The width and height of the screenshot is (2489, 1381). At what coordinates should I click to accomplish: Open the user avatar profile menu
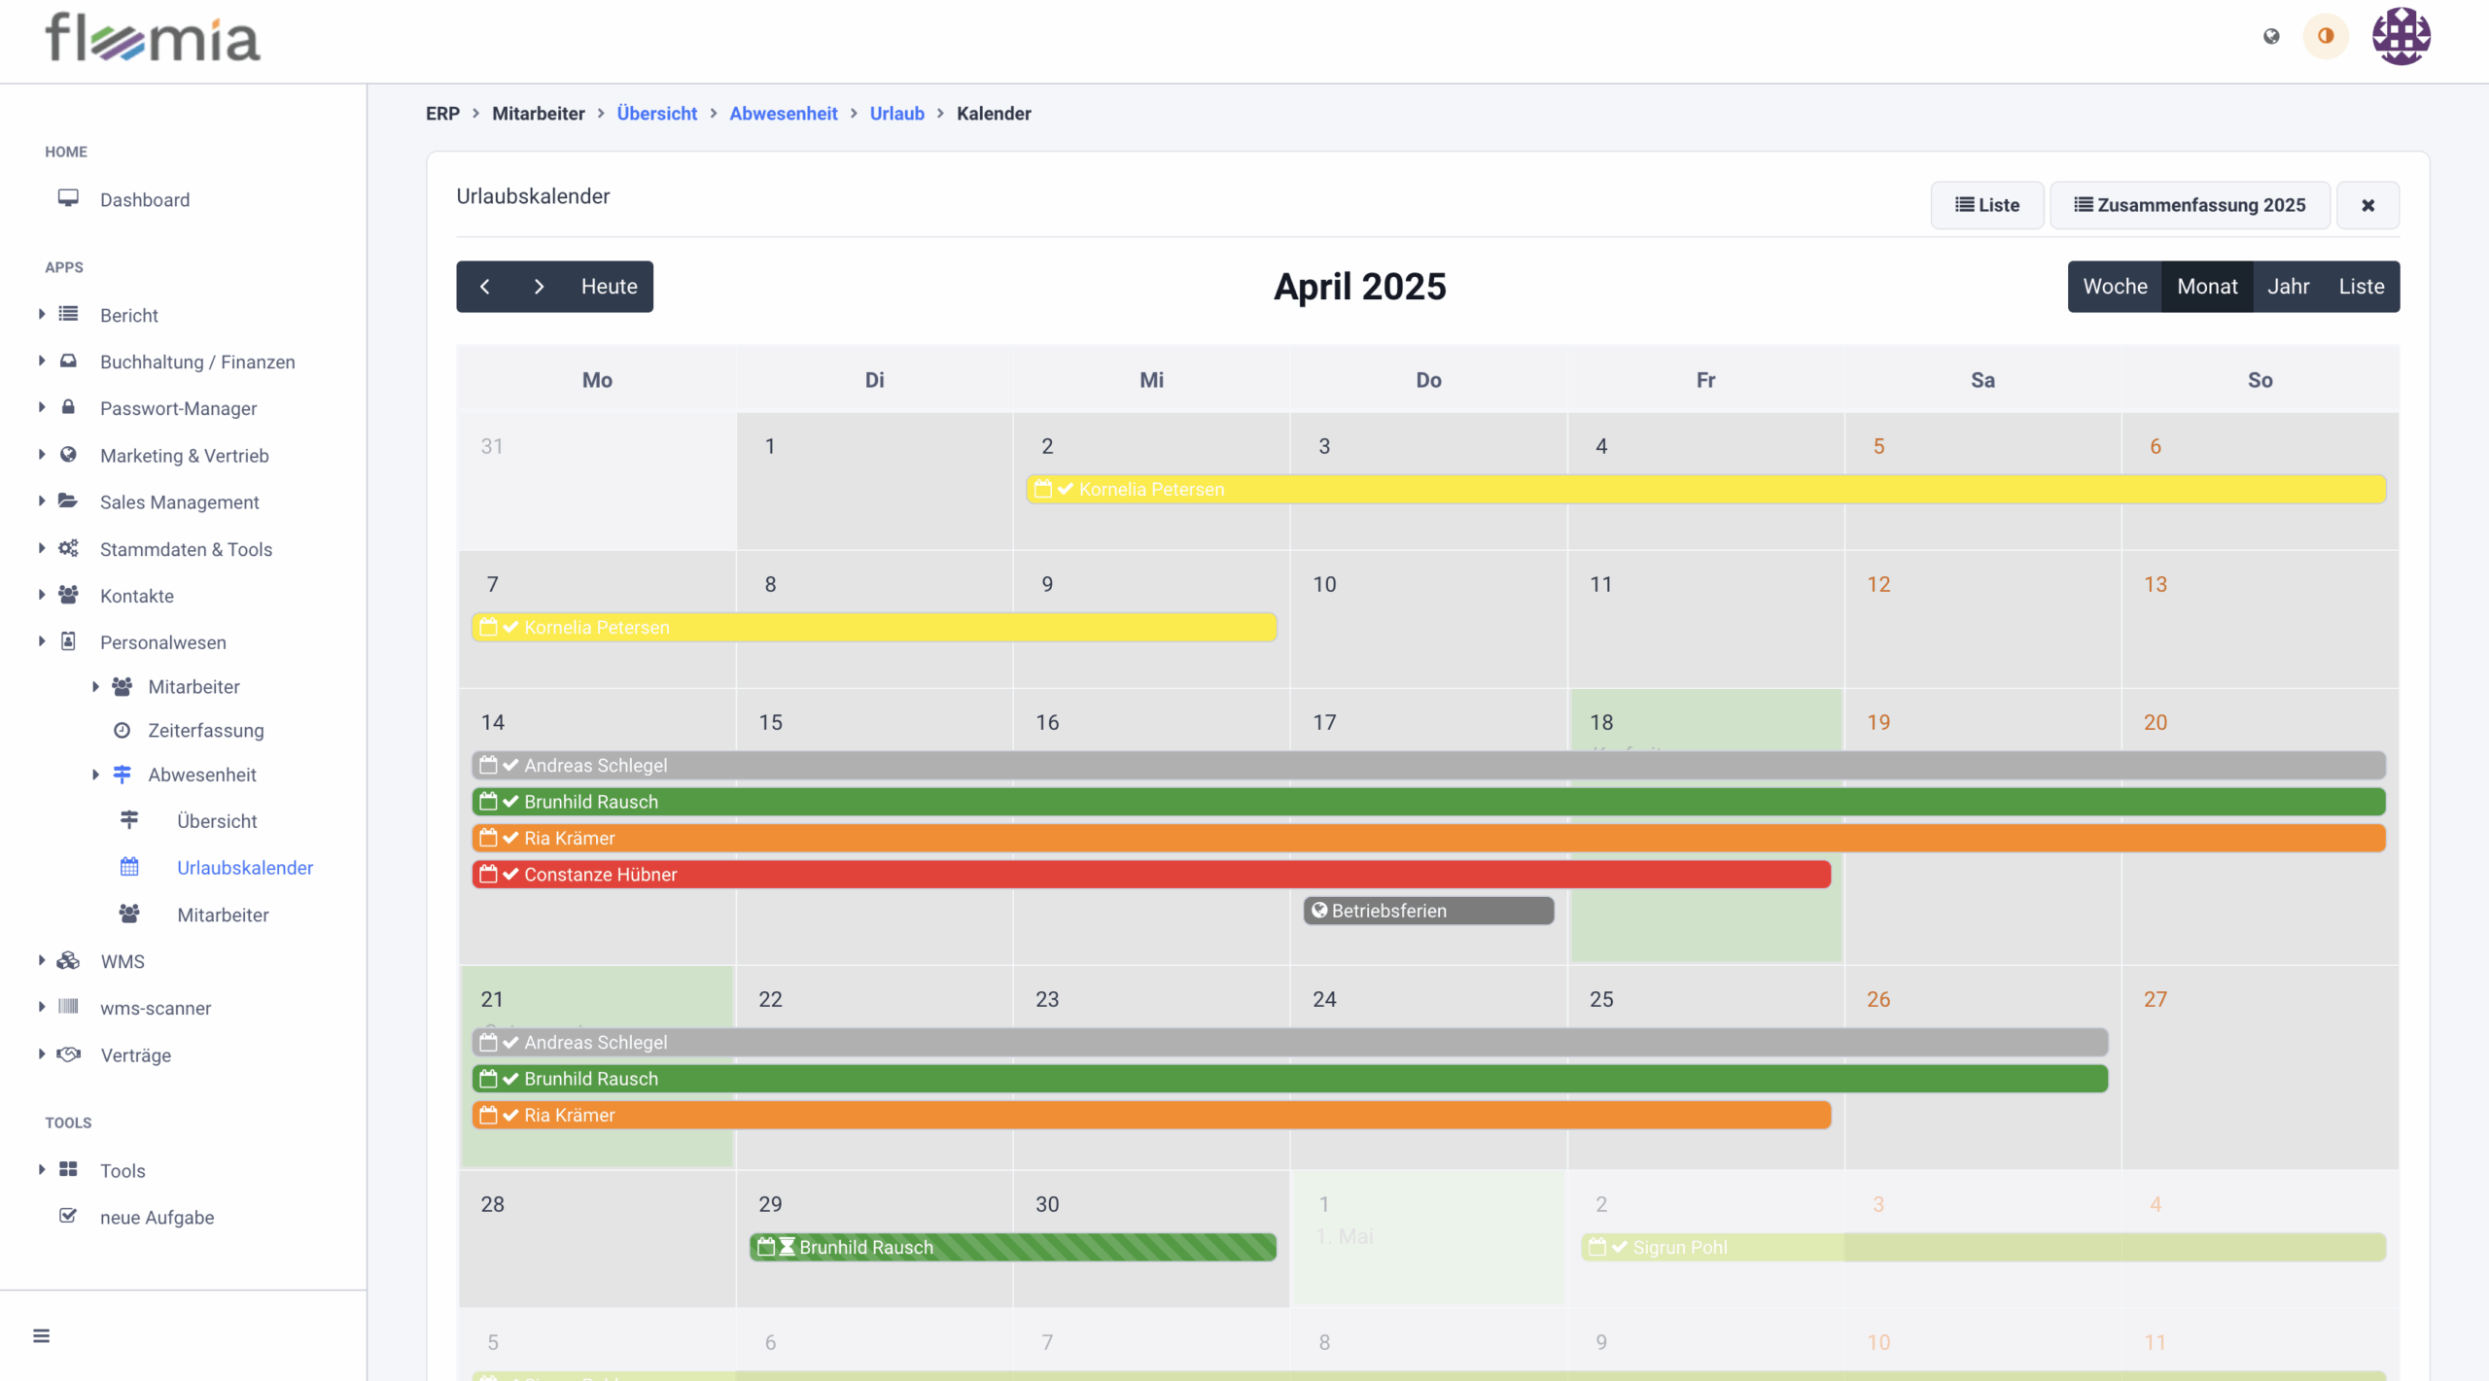point(2401,37)
